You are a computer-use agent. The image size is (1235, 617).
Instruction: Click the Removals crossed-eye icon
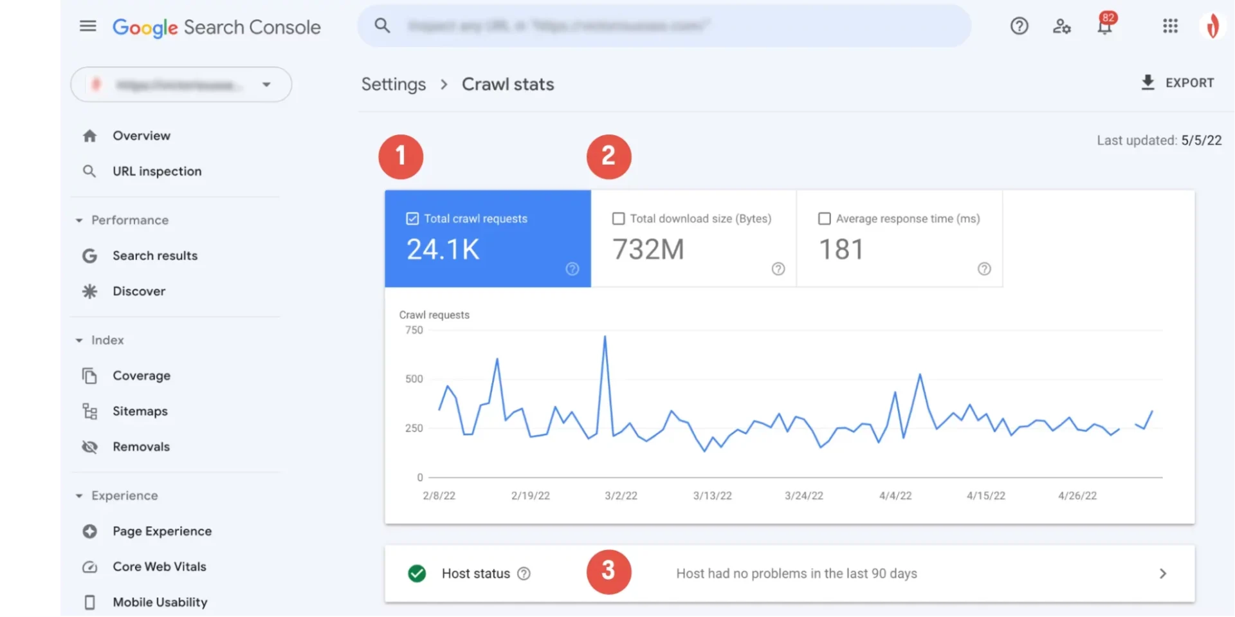[89, 447]
